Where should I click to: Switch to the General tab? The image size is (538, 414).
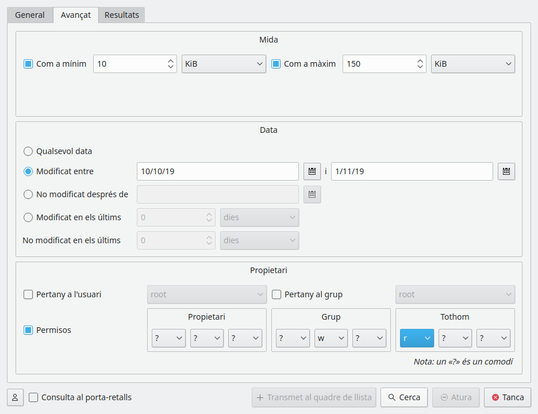30,15
